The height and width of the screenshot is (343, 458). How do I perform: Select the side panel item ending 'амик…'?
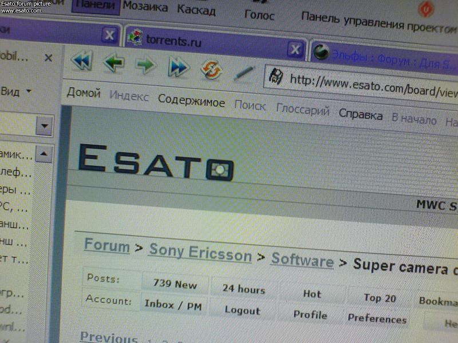click(16, 154)
